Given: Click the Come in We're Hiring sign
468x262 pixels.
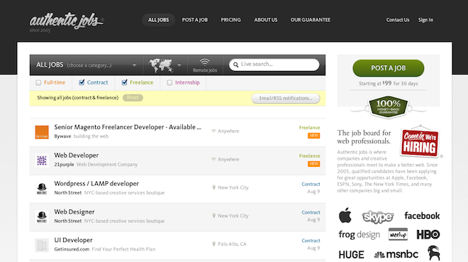Looking at the screenshot, I should tap(420, 143).
